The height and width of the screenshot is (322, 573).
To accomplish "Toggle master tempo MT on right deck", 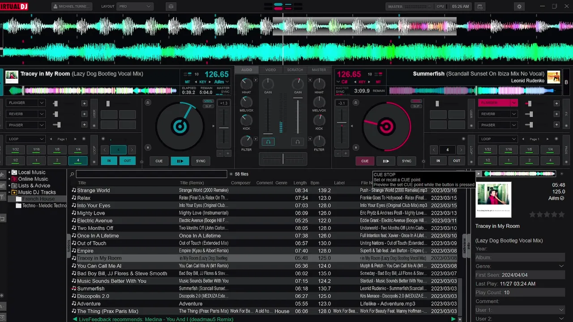I will 378,82.
